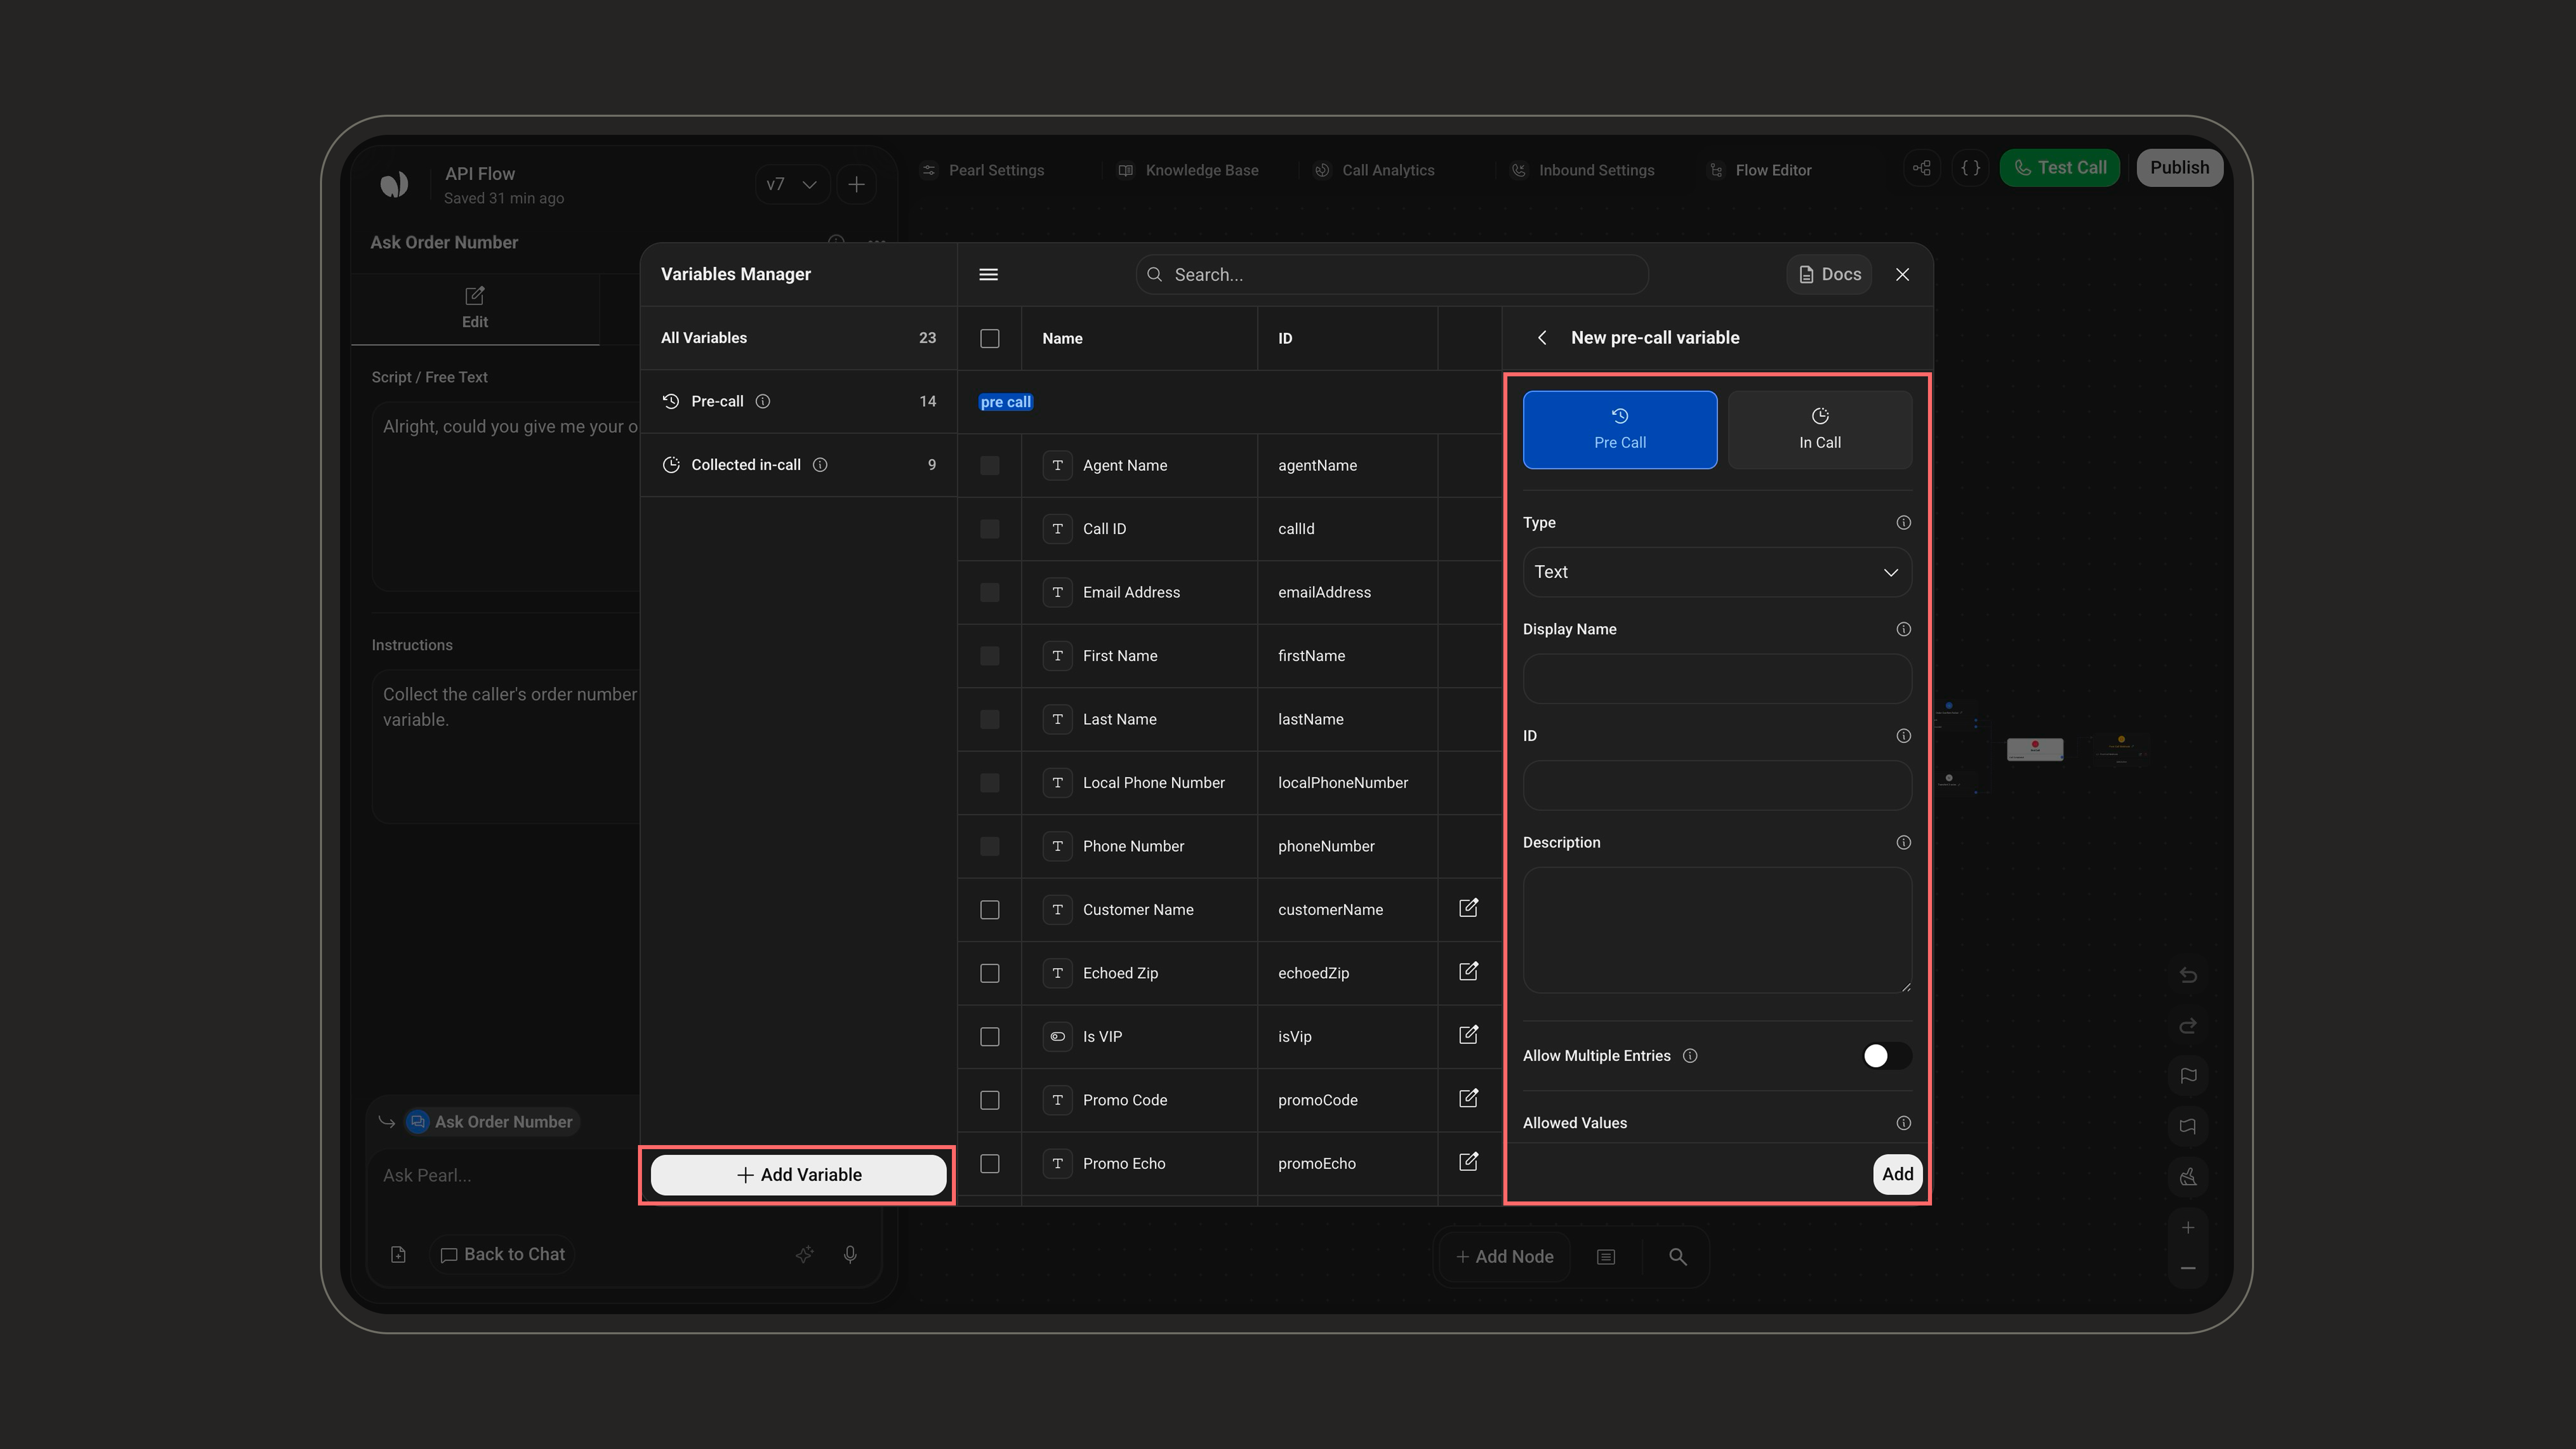Click the share nodes icon in top bar

tap(1922, 168)
